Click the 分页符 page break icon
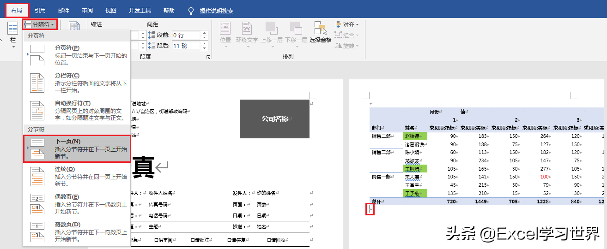 coord(37,55)
